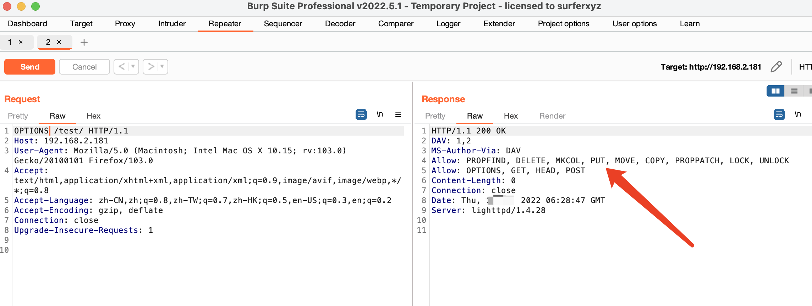Close Repeater tab 2
This screenshot has width=812, height=306.
point(59,42)
